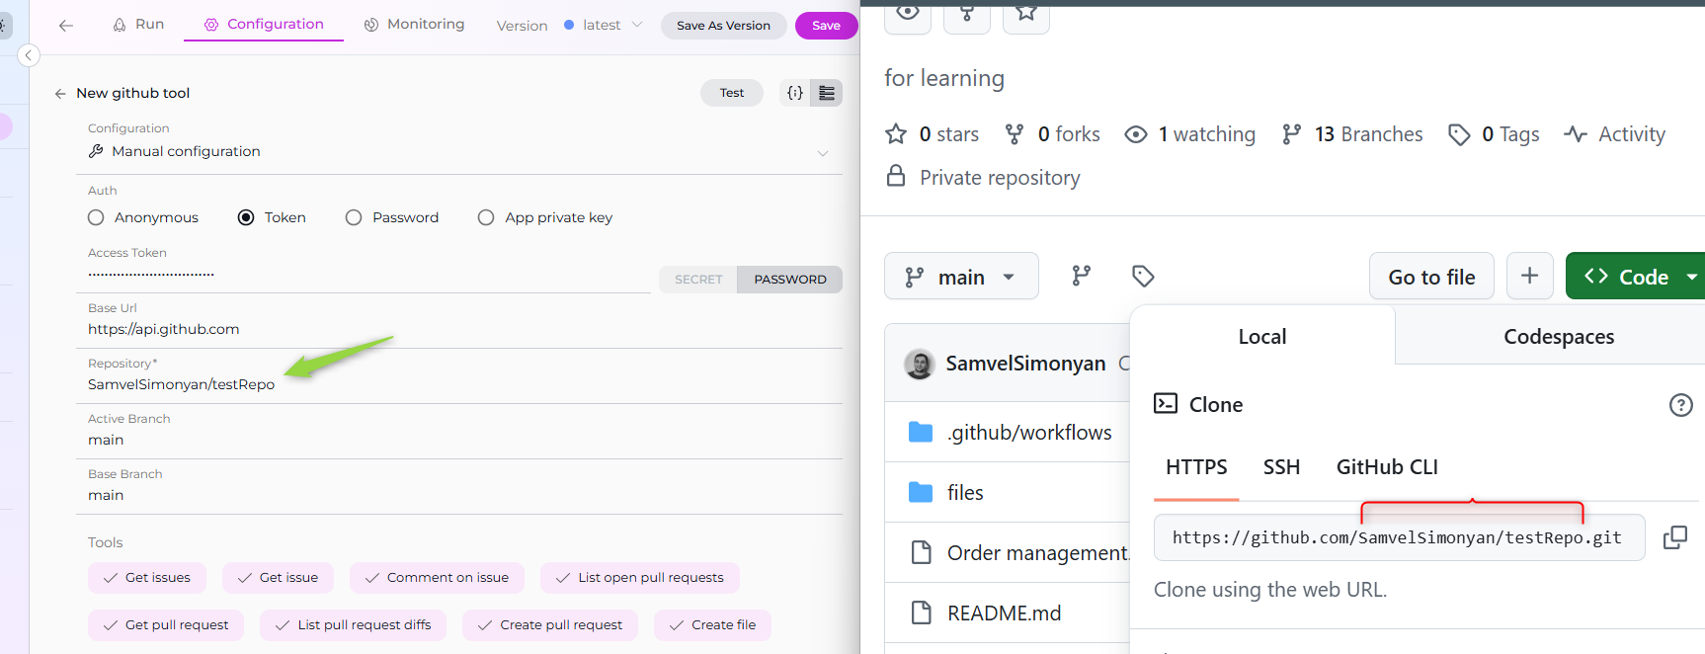Viewport: 1705px width, 654px height.
Task: Click the fork button at GitHub top
Action: [x=967, y=16]
